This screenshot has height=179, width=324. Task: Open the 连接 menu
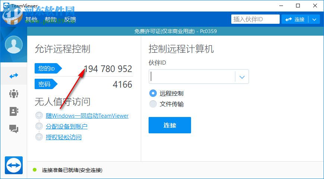(12, 19)
